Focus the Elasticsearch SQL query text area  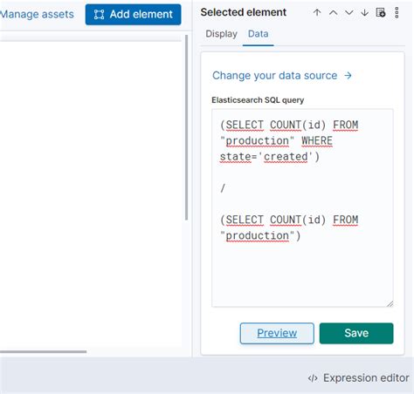(302, 207)
